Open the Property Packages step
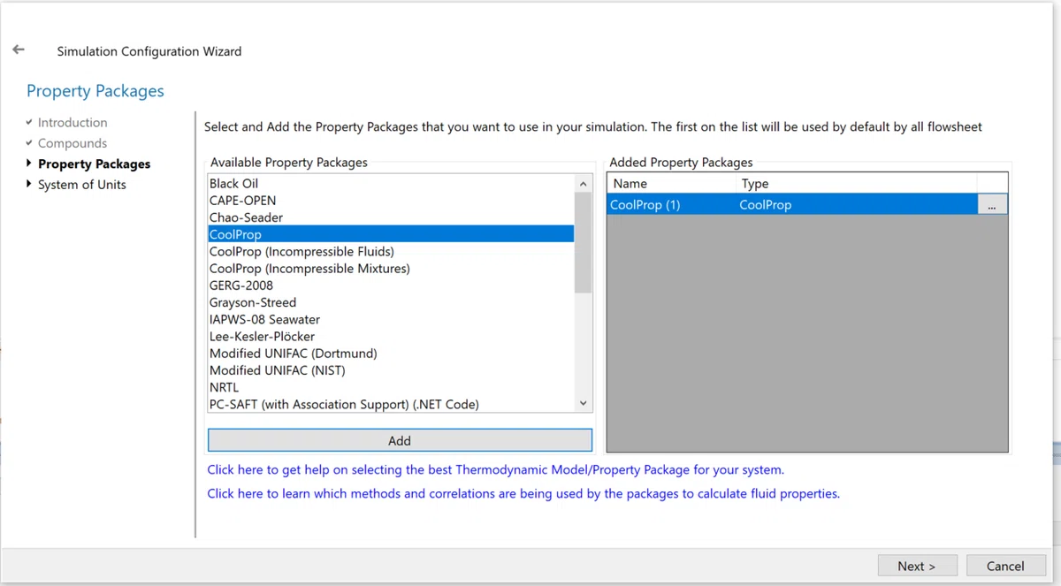 [94, 164]
